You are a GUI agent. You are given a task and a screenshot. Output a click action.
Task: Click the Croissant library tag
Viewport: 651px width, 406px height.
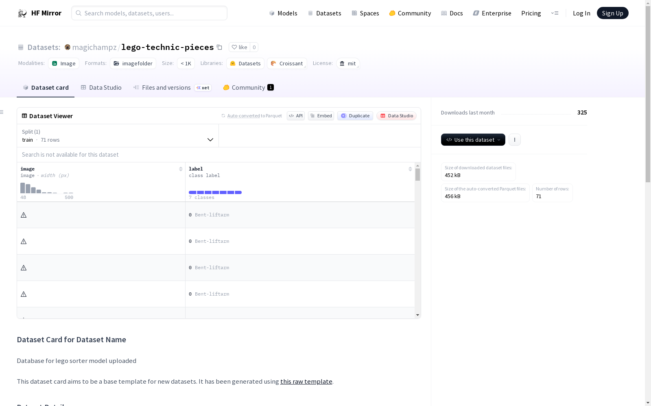click(x=287, y=63)
